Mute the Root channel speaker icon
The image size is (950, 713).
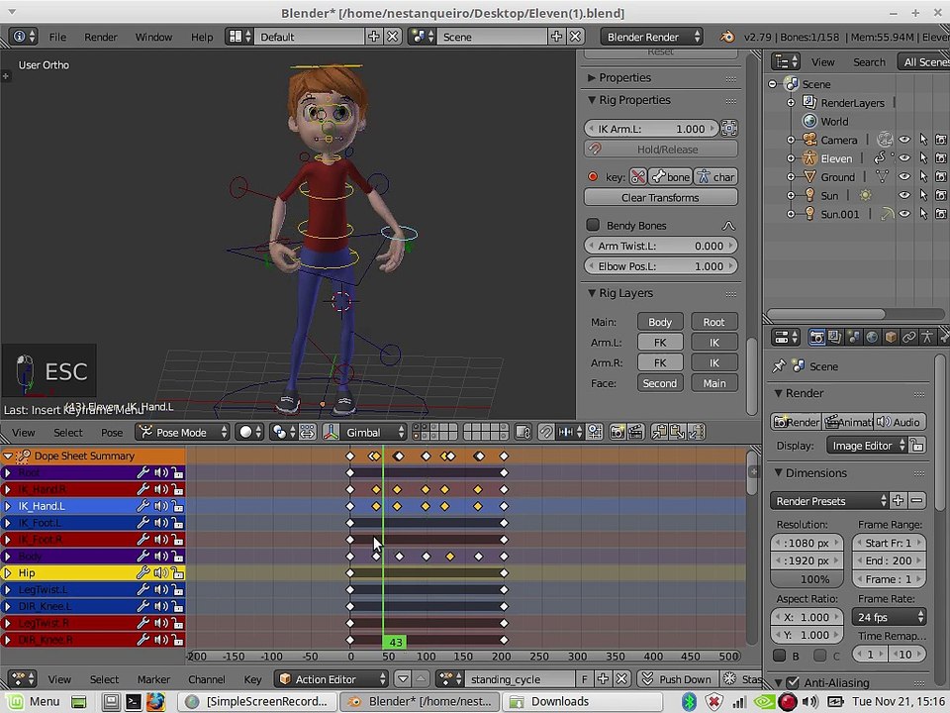pos(160,472)
